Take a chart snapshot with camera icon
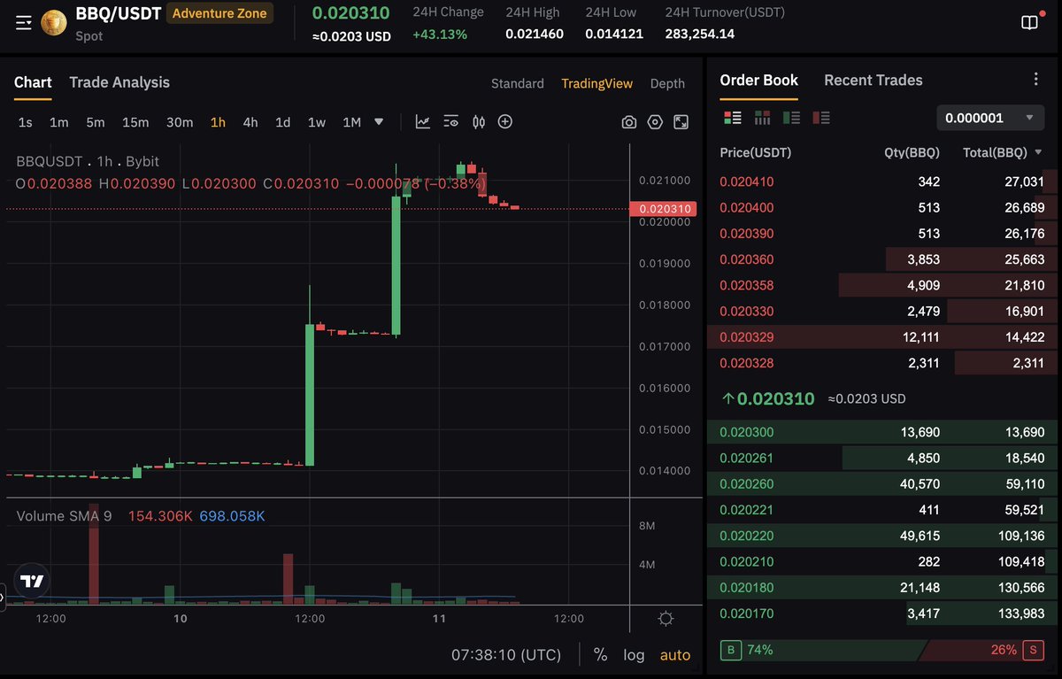This screenshot has height=679, width=1062. click(629, 122)
